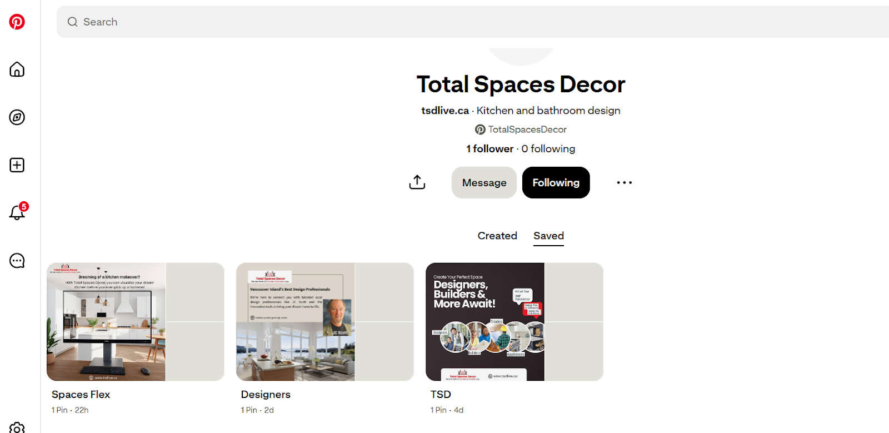Focus the Search input field
The image size is (889, 433).
(473, 22)
